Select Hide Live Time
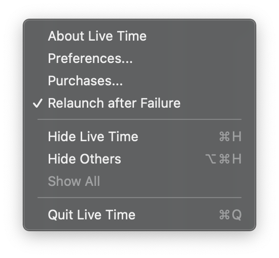 click(139, 137)
